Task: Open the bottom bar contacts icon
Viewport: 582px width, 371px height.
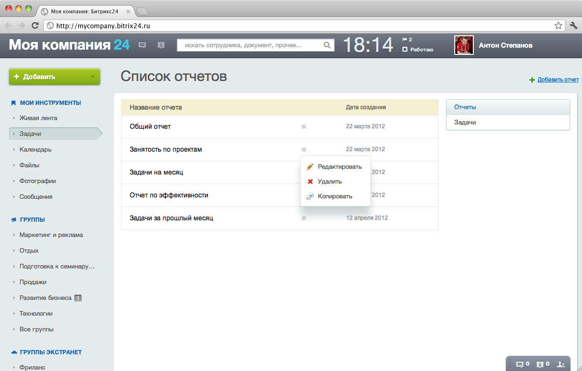Action: click(561, 364)
